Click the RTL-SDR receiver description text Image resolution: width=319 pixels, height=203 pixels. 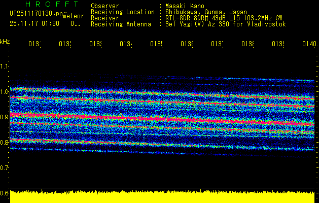point(224,18)
